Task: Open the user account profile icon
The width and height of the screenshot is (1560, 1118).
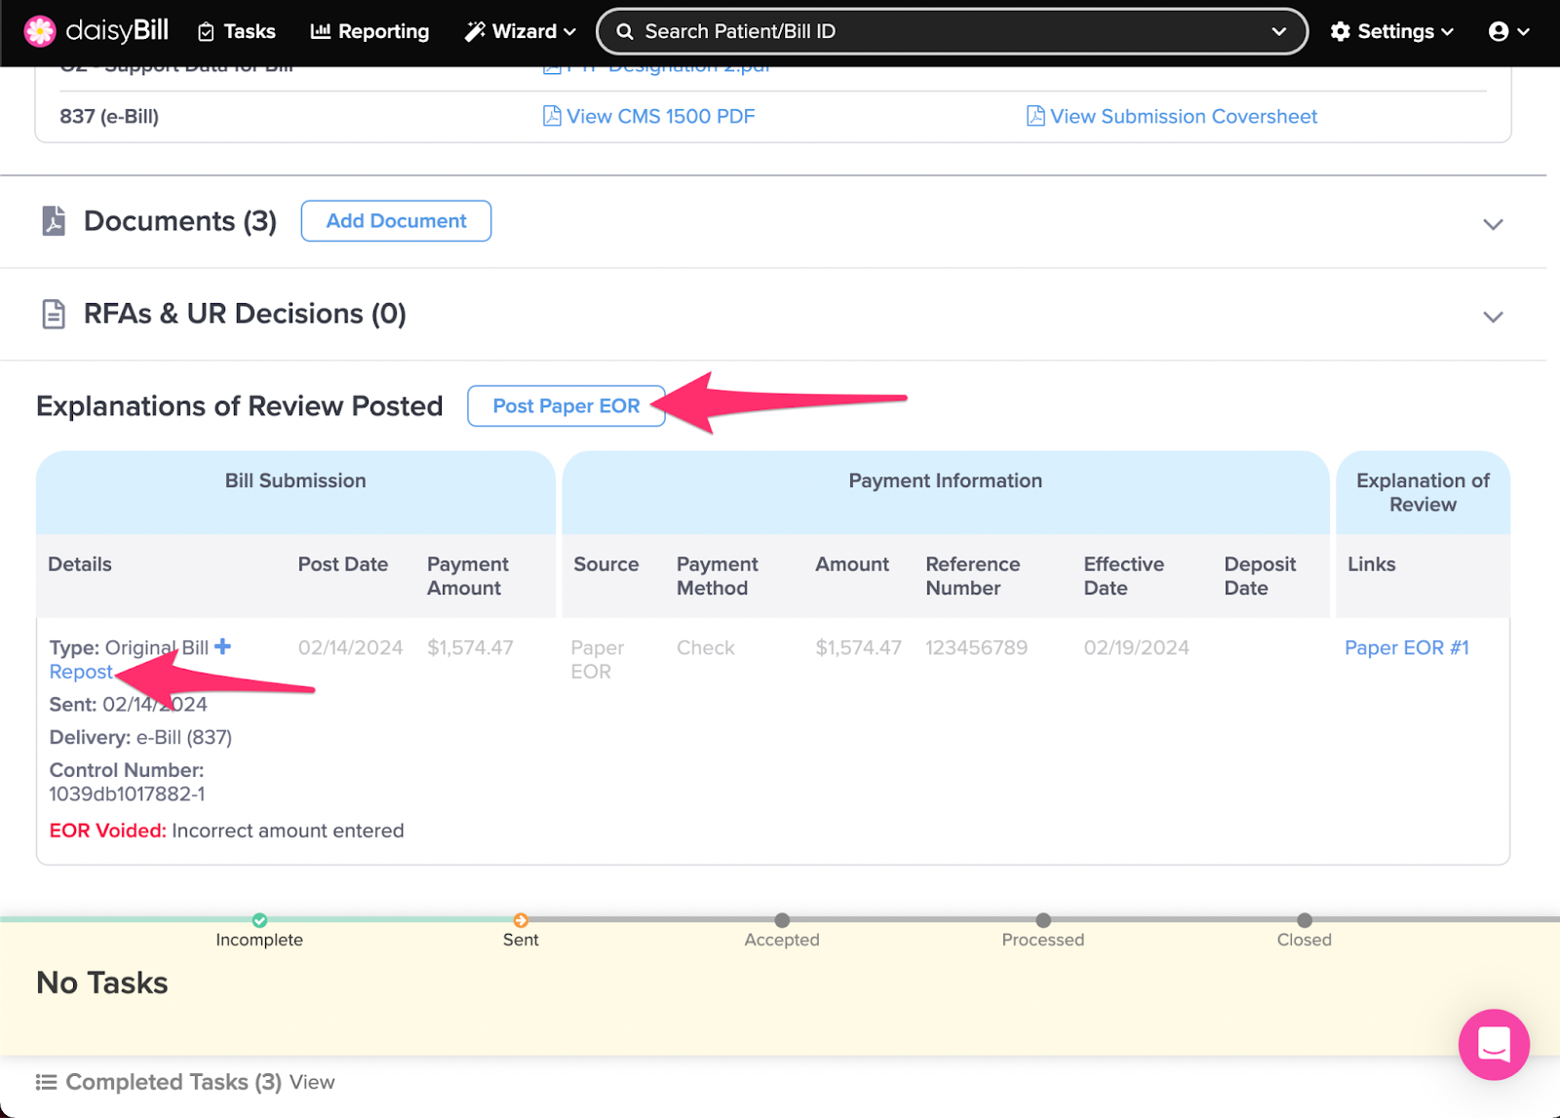Action: pos(1499,31)
